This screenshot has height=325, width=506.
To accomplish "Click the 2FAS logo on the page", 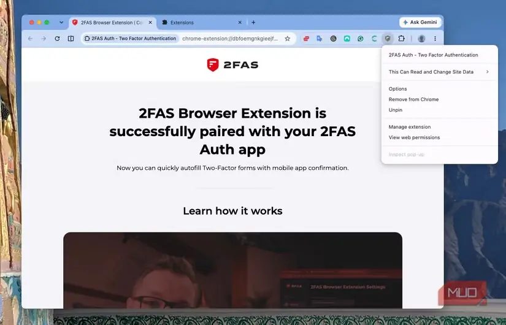I will click(x=232, y=65).
